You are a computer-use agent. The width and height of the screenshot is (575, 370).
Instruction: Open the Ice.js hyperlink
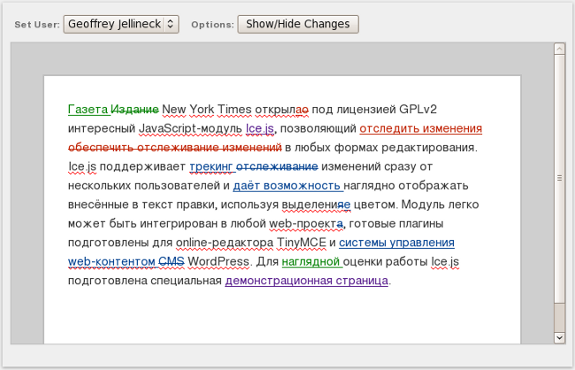[x=261, y=128]
